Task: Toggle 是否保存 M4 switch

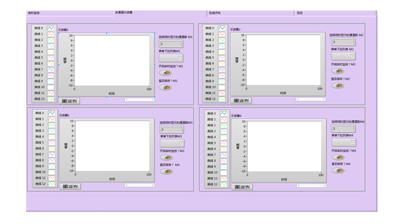Action: (338, 170)
